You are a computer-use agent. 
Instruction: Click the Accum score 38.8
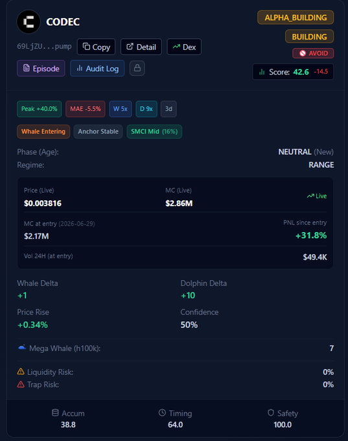pyautogui.click(x=68, y=425)
